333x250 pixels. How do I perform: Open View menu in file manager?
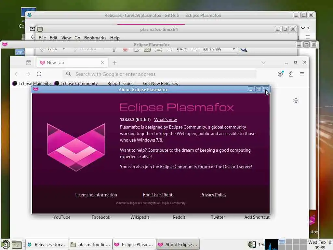point(66,38)
